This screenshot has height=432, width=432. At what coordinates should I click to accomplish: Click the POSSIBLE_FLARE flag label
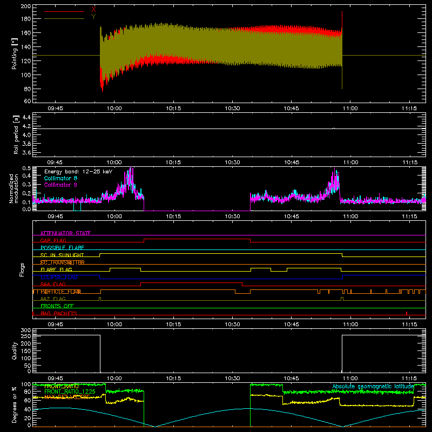62,248
